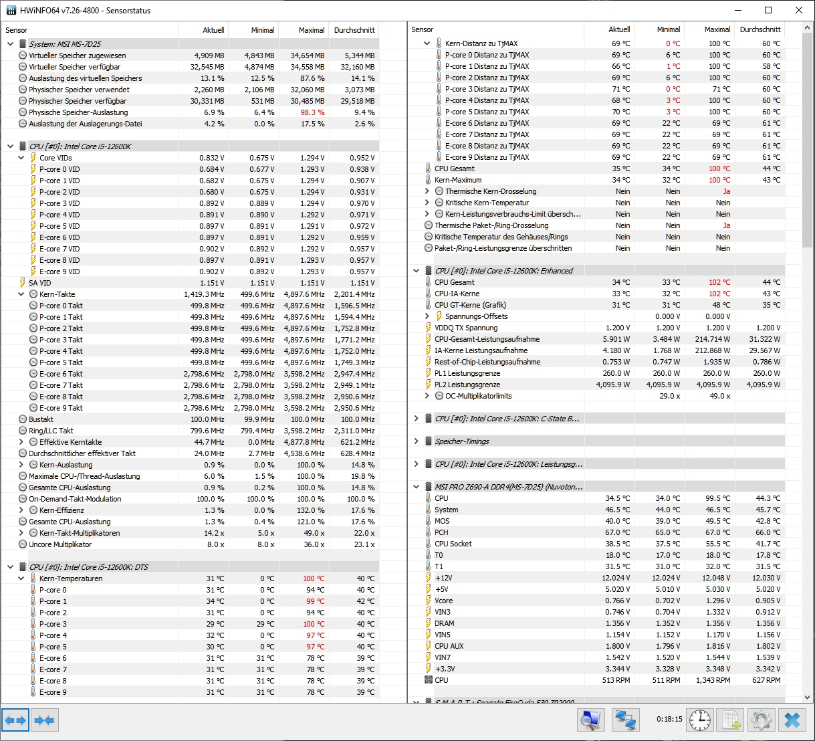Screen dimensions: 815x741
Task: Select the CPU Socket temperature row
Action: coord(596,544)
